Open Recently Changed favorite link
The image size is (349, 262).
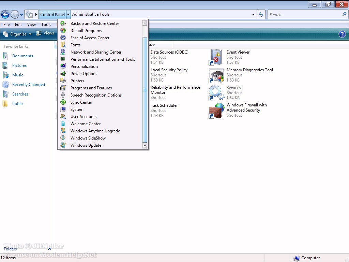(x=29, y=85)
